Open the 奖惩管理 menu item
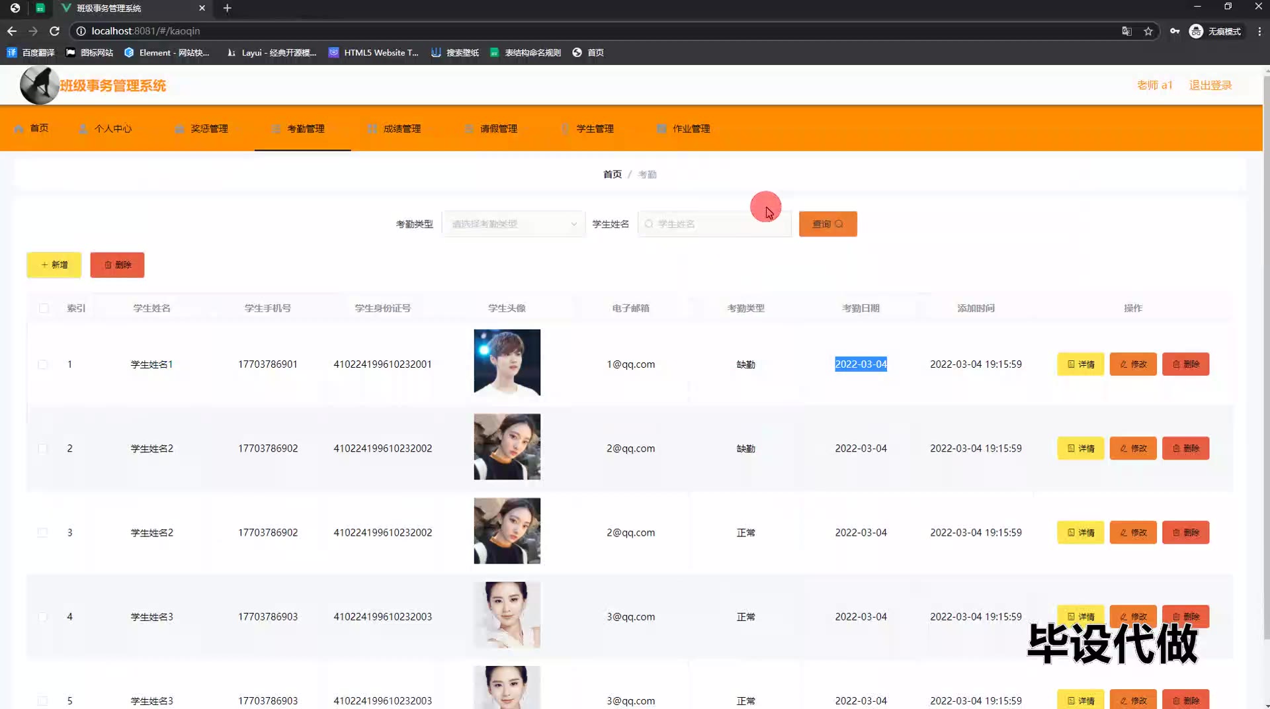The width and height of the screenshot is (1270, 709). tap(202, 128)
